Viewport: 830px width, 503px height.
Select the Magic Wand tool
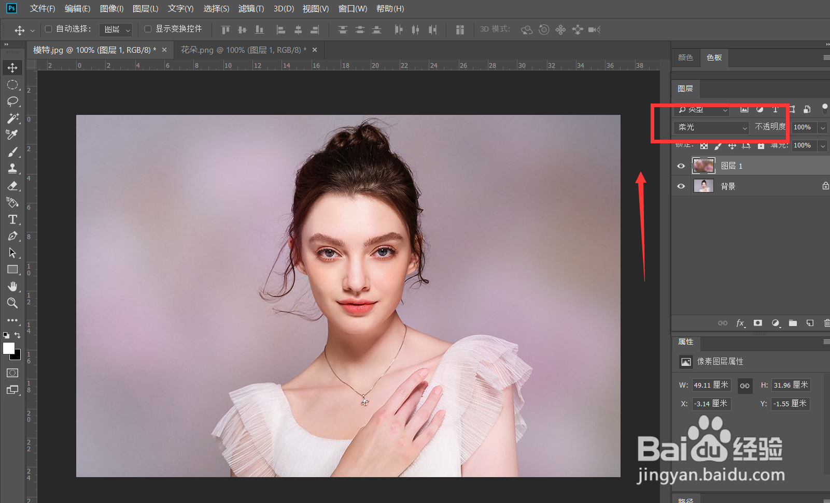[x=12, y=118]
